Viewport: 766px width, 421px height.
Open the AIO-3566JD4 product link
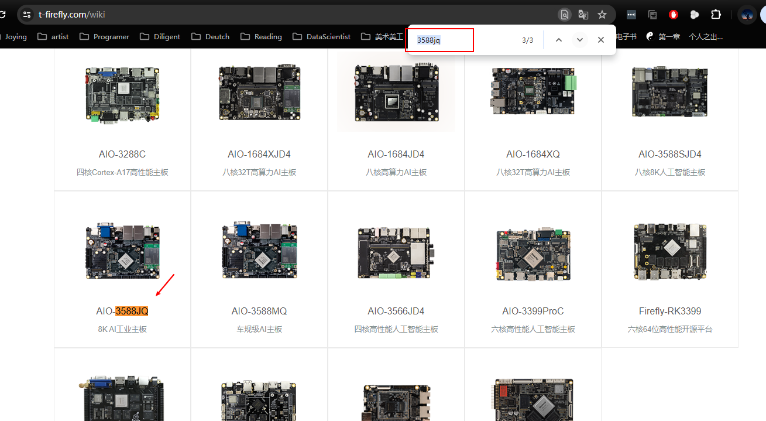pyautogui.click(x=396, y=312)
